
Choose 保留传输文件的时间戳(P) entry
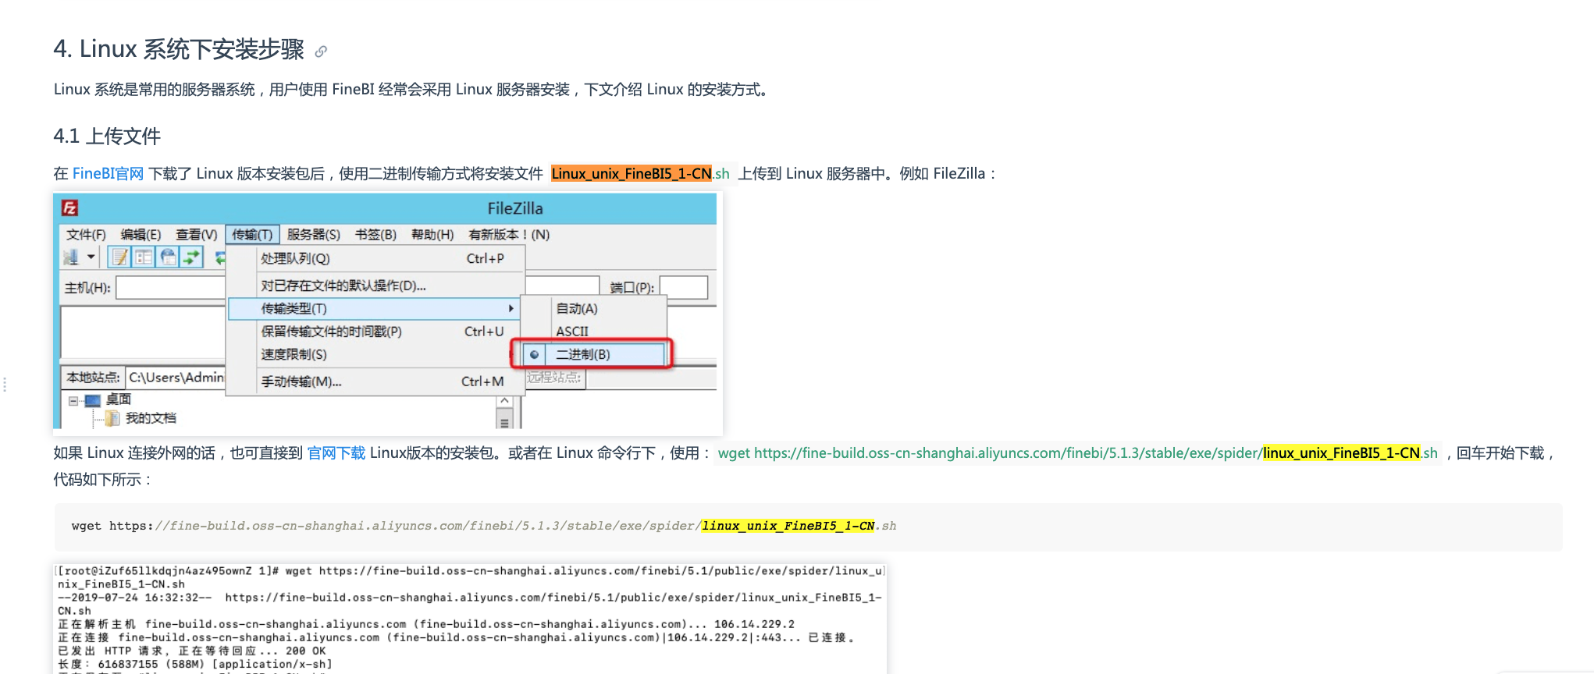pyautogui.click(x=375, y=332)
